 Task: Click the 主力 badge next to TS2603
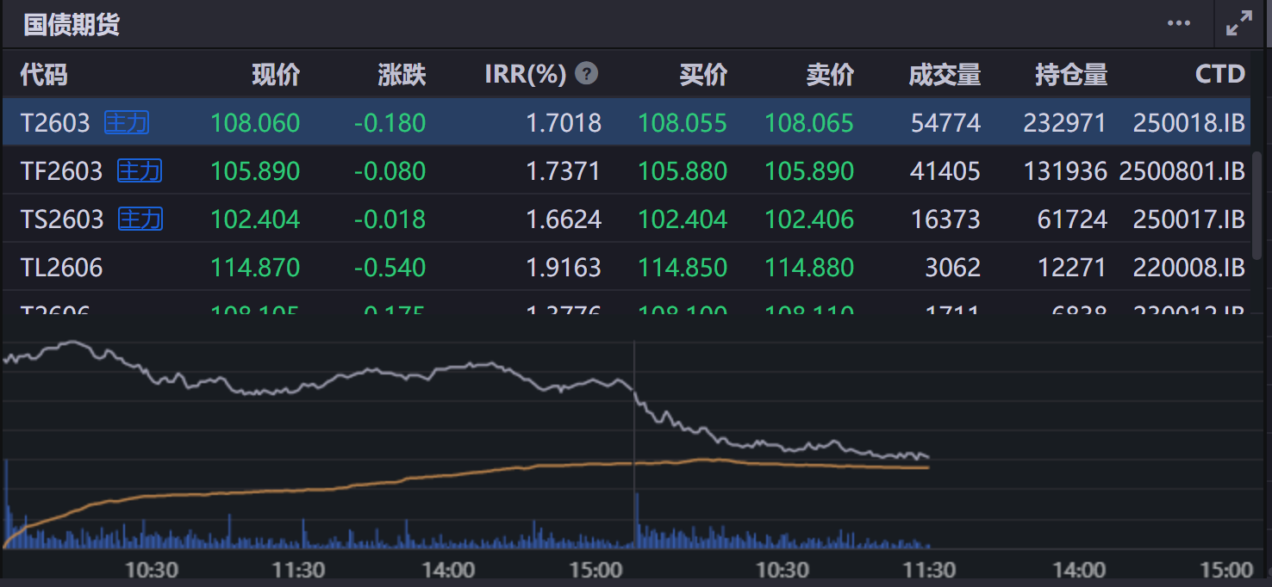click(140, 219)
